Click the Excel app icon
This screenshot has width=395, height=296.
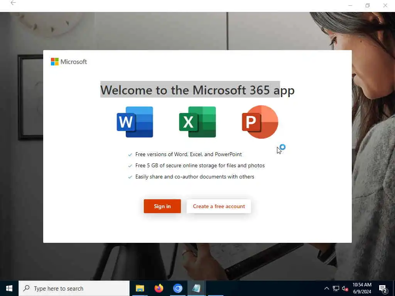click(x=197, y=122)
